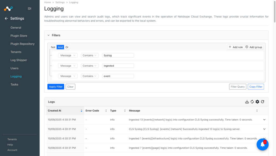Viewport: 276px width, 156px height.
Task: Click the Syslog value field
Action: click(118, 56)
